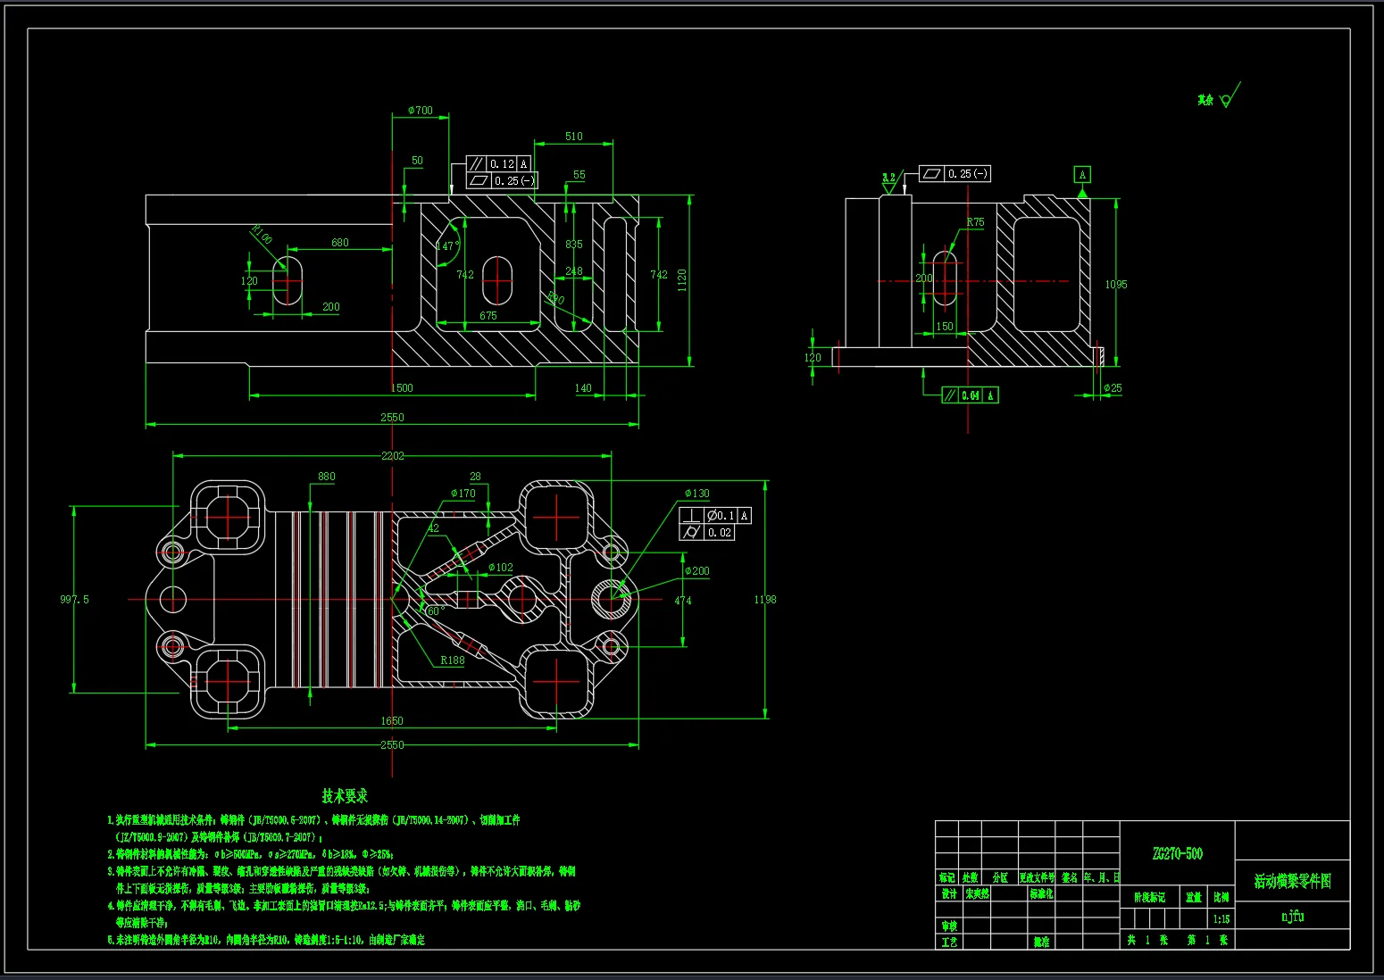Select the 标准化 label

1042,893
